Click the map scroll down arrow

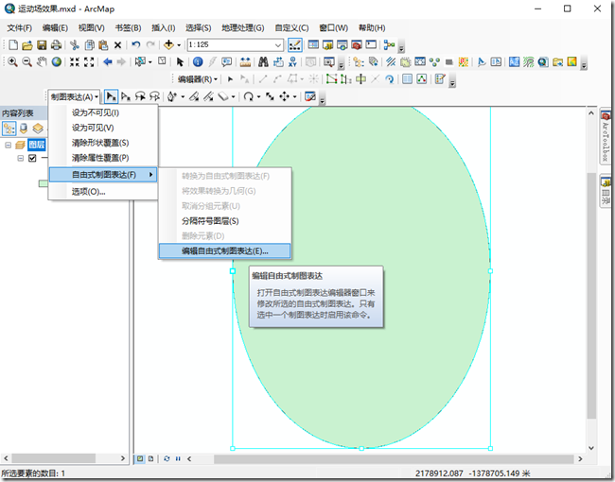pyautogui.click(x=591, y=448)
